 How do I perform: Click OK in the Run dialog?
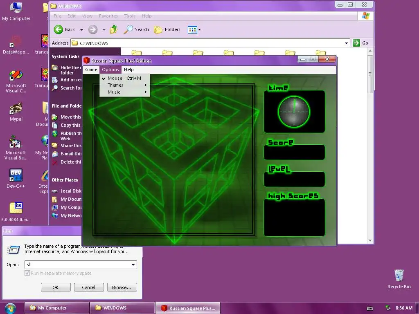coord(56,287)
